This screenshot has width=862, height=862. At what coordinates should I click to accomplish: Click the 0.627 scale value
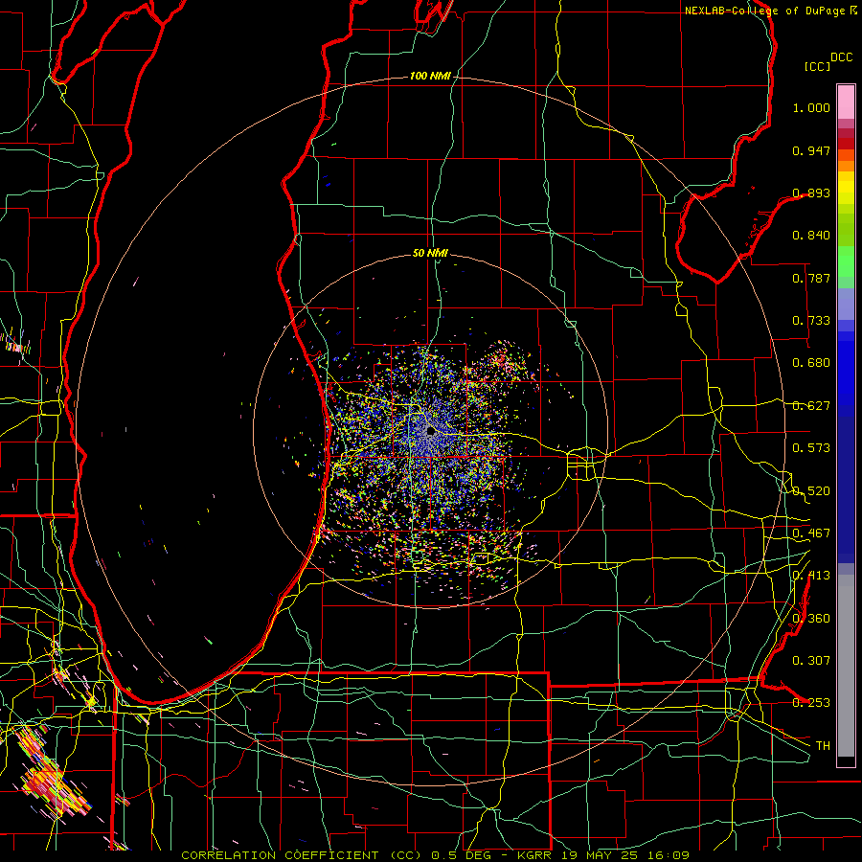coord(811,406)
